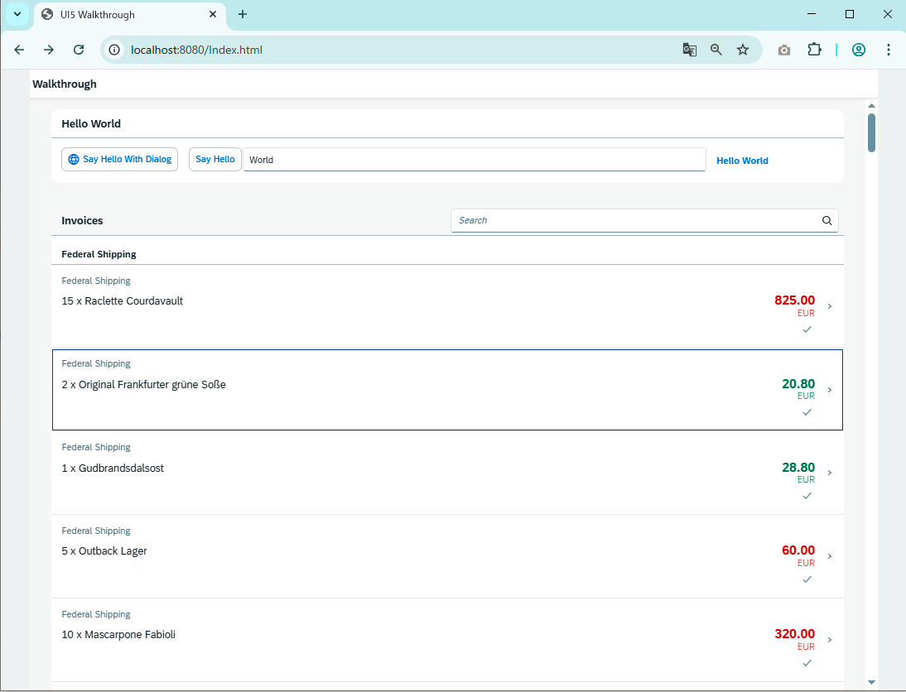Click the Hello World link text
Viewport: 906px width, 692px height.
[742, 161]
